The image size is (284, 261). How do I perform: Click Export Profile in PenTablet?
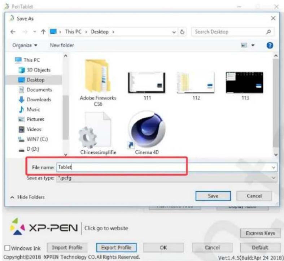[x=116, y=248]
